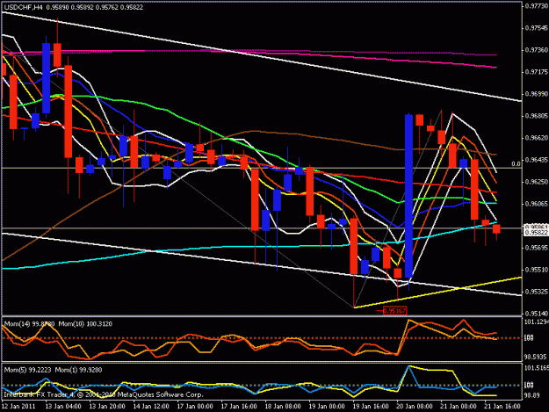Click the Mom(14) 99.8780 indicator label
Screen dimensions: 549x412
tap(29, 324)
